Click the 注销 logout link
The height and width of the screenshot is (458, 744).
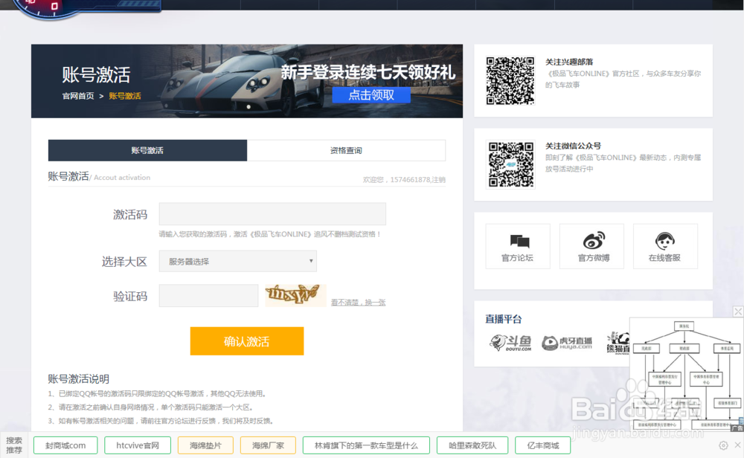pos(439,180)
